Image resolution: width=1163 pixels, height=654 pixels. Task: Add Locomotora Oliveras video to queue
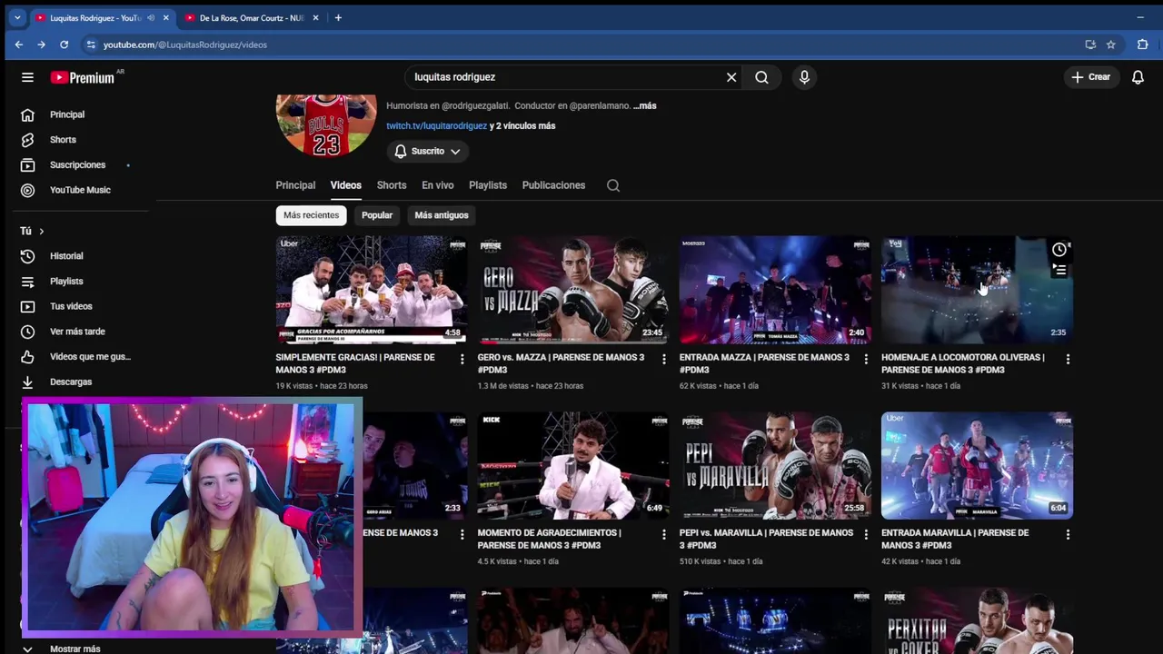pos(1059,270)
